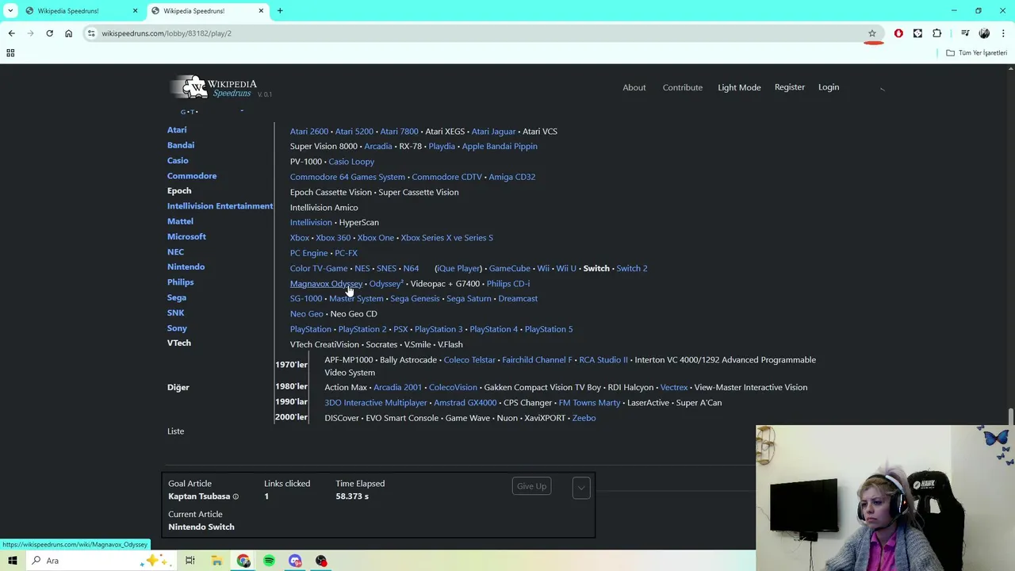Follow the Magnavox Odyssey link
Viewport: 1015px width, 571px height.
click(x=326, y=283)
